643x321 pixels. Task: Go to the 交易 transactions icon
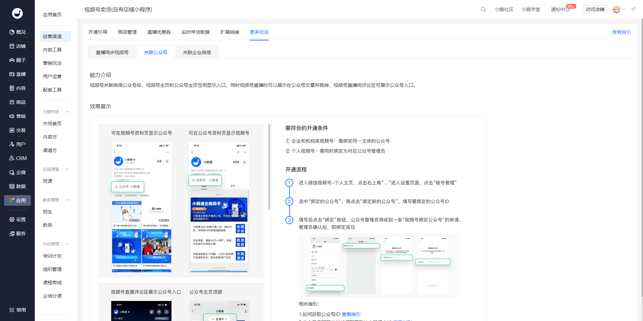coord(12,130)
